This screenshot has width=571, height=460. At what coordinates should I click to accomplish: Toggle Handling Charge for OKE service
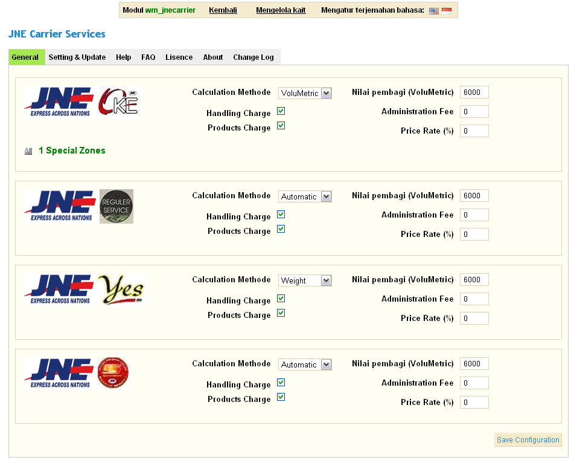point(281,111)
